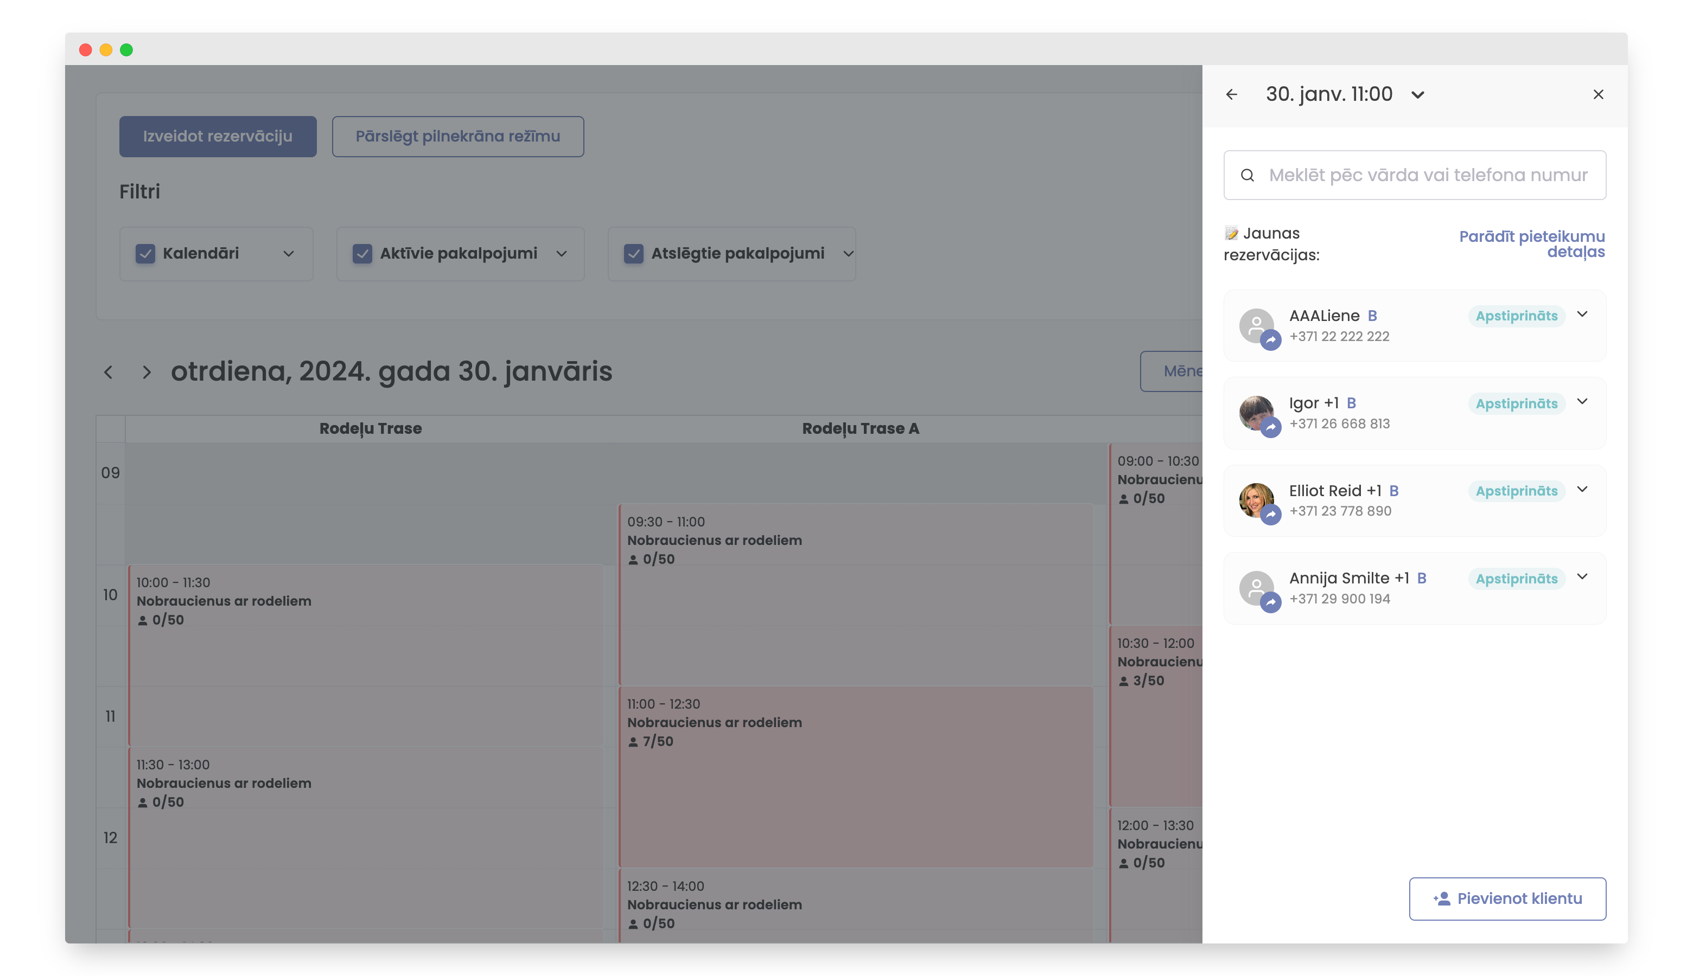Click Pievienot klientu button
This screenshot has height=976, width=1693.
1507,898
